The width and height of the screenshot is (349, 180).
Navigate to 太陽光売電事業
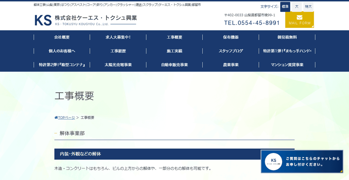(118, 65)
